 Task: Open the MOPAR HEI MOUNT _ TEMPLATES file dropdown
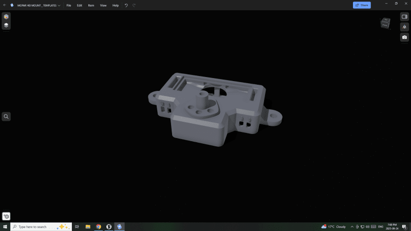(x=39, y=5)
